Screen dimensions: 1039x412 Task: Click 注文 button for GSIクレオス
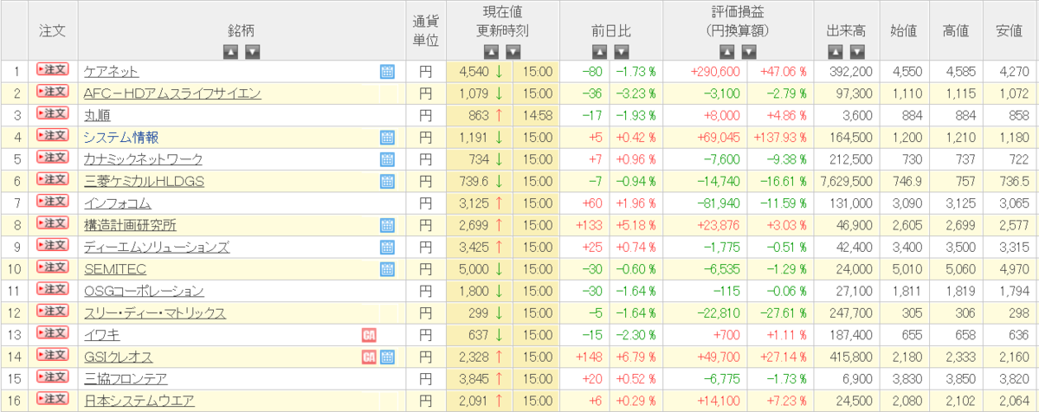pyautogui.click(x=52, y=356)
